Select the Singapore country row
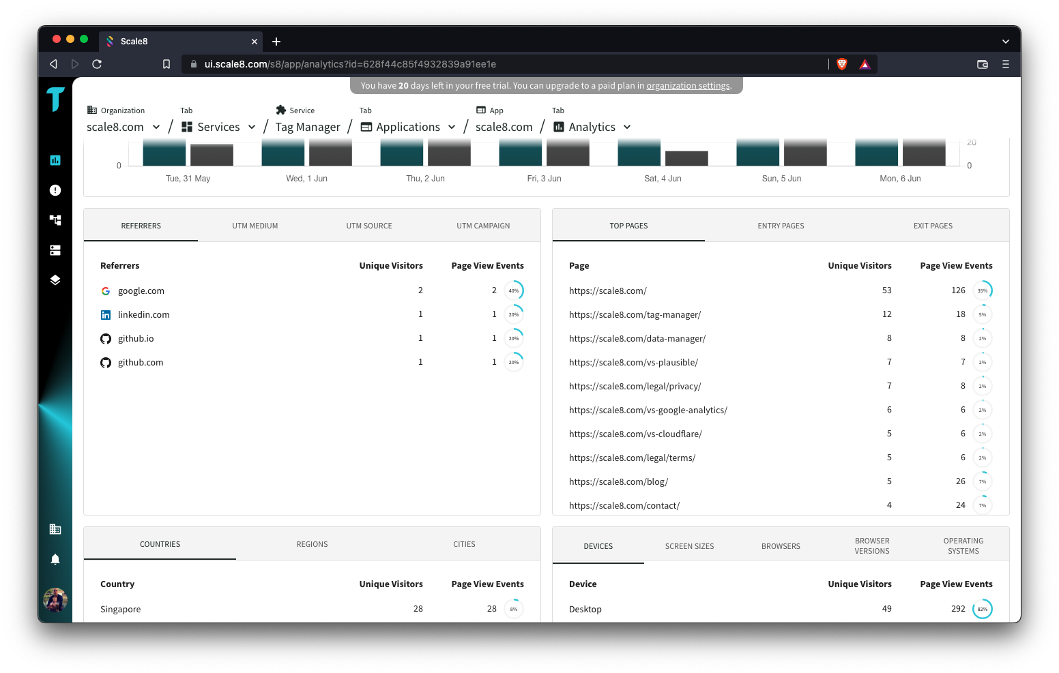Viewport: 1059px width, 673px height. pyautogui.click(x=312, y=609)
